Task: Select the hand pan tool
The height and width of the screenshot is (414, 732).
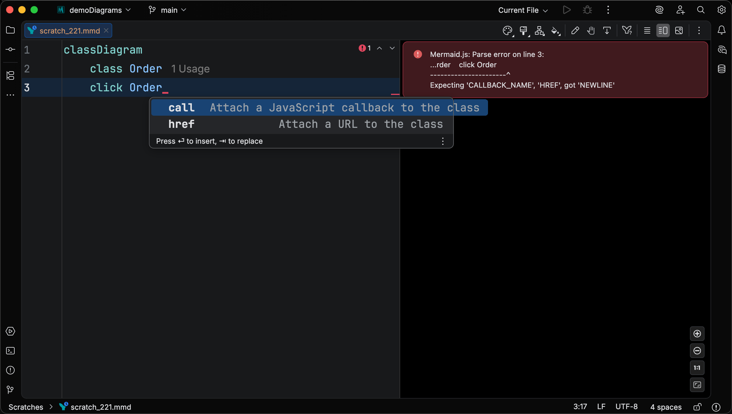Action: pos(591,30)
